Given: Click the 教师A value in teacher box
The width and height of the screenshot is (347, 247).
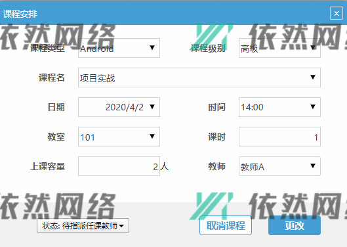Looking at the screenshot, I should point(253,167).
